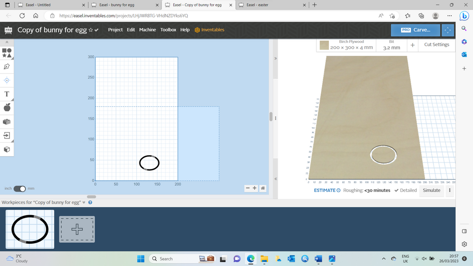Open the Design Library apple icon
473x266 pixels.
7,108
